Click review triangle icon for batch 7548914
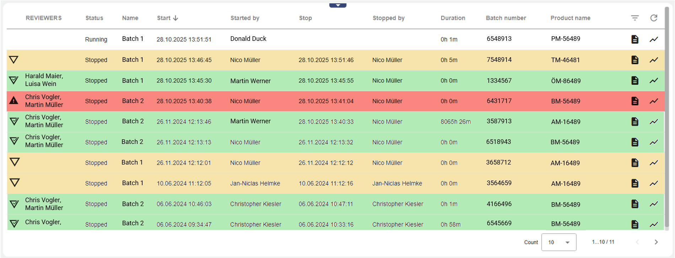 point(14,60)
